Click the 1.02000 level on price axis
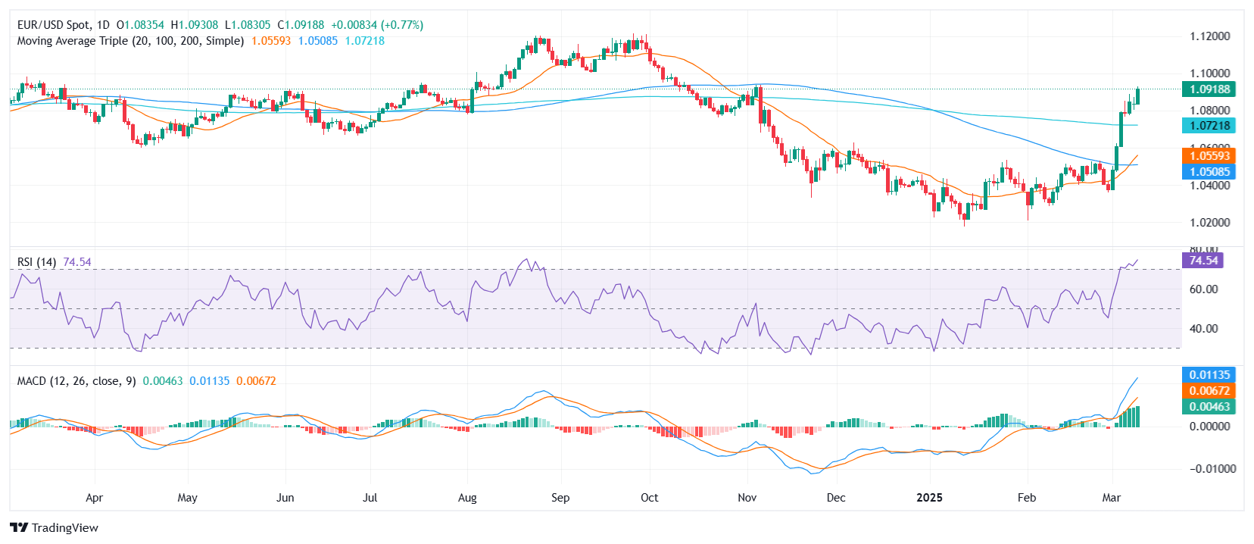This screenshot has width=1254, height=544. (x=1209, y=223)
